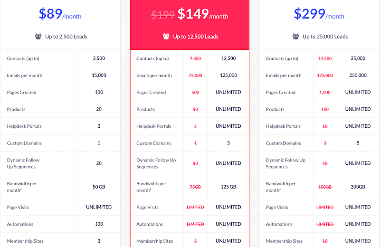Select the $299/month price heading

[319, 14]
